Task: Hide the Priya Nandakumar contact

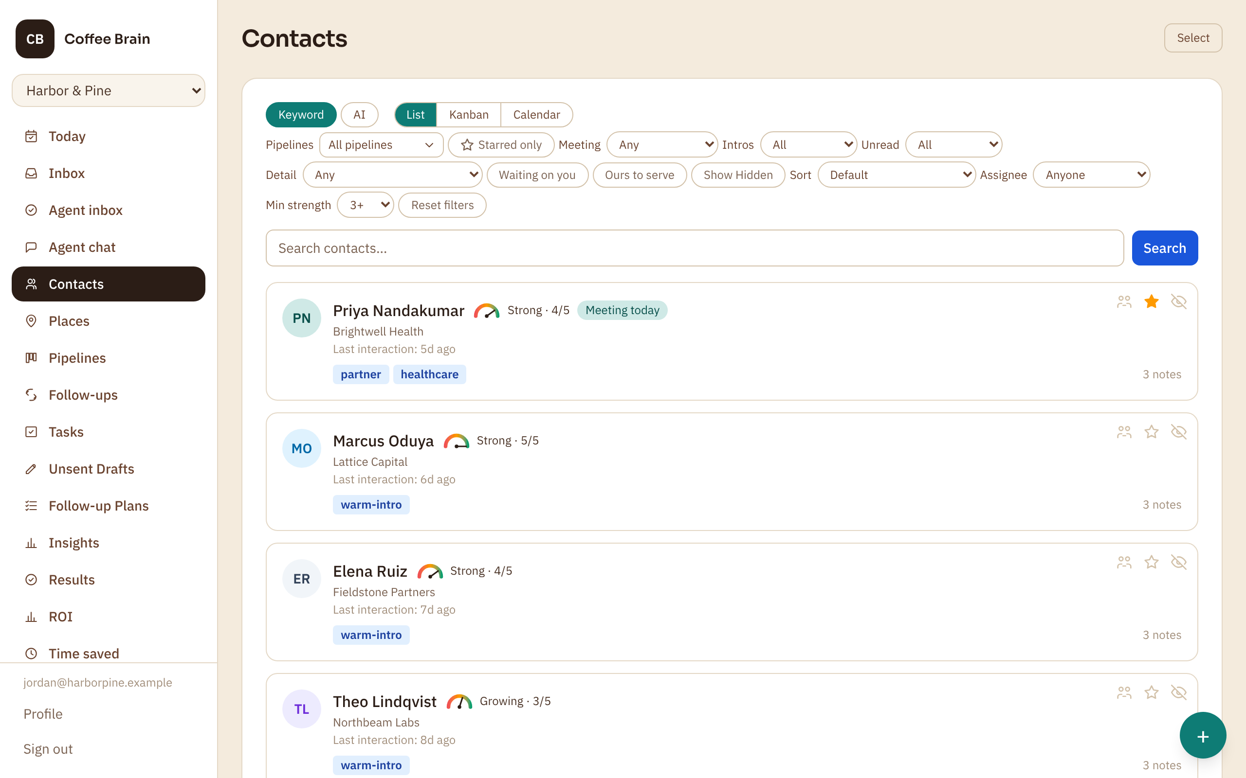Action: [1179, 301]
